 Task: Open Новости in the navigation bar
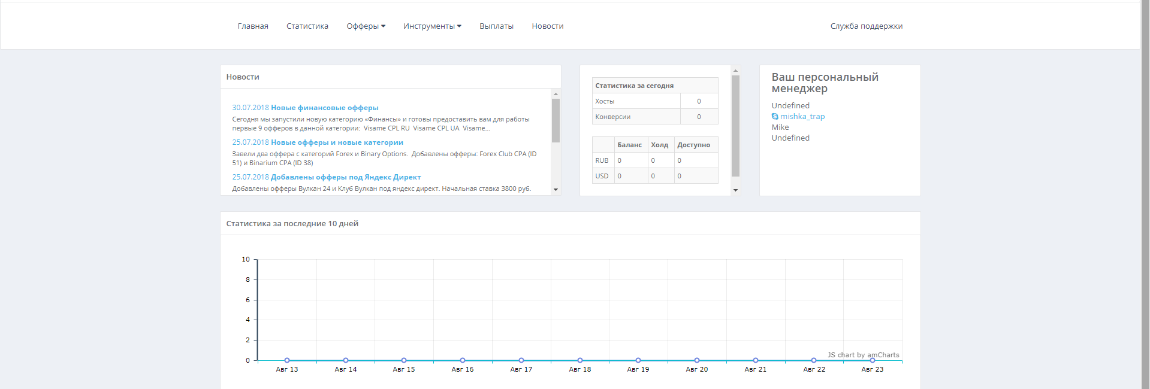click(x=547, y=26)
